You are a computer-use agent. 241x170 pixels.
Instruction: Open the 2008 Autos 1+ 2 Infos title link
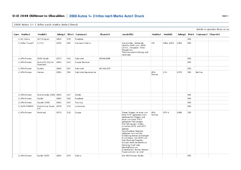coord(106,16)
